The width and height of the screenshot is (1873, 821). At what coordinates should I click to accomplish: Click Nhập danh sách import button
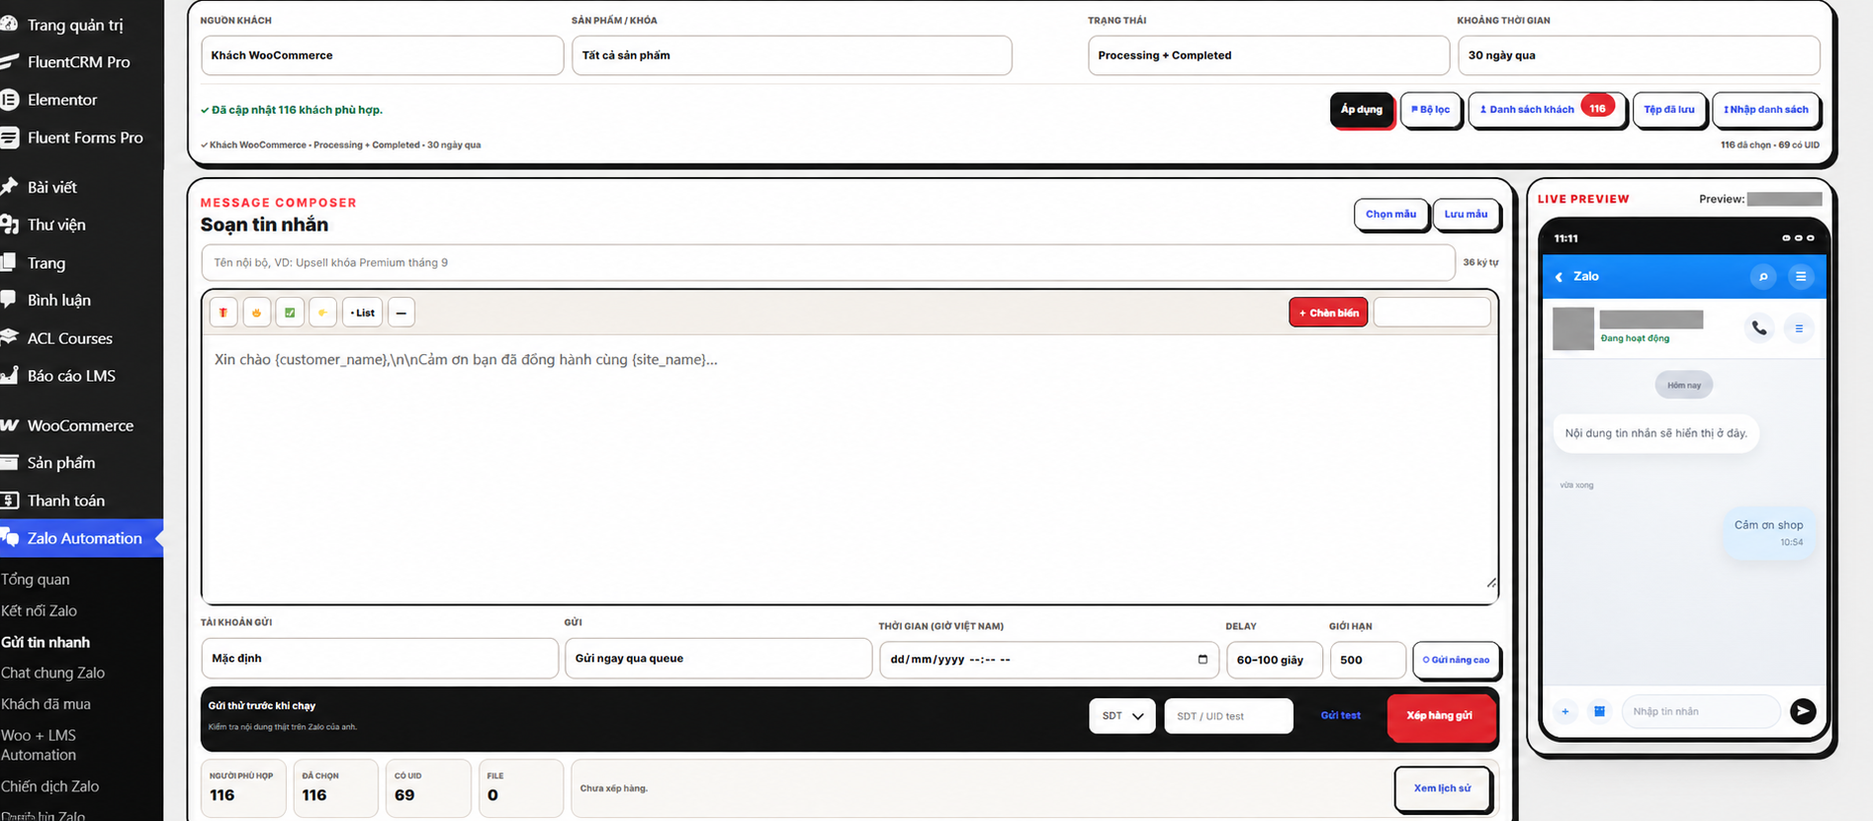[1766, 110]
